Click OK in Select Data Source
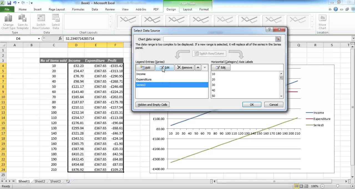This screenshot has height=189, width=355. (252, 105)
